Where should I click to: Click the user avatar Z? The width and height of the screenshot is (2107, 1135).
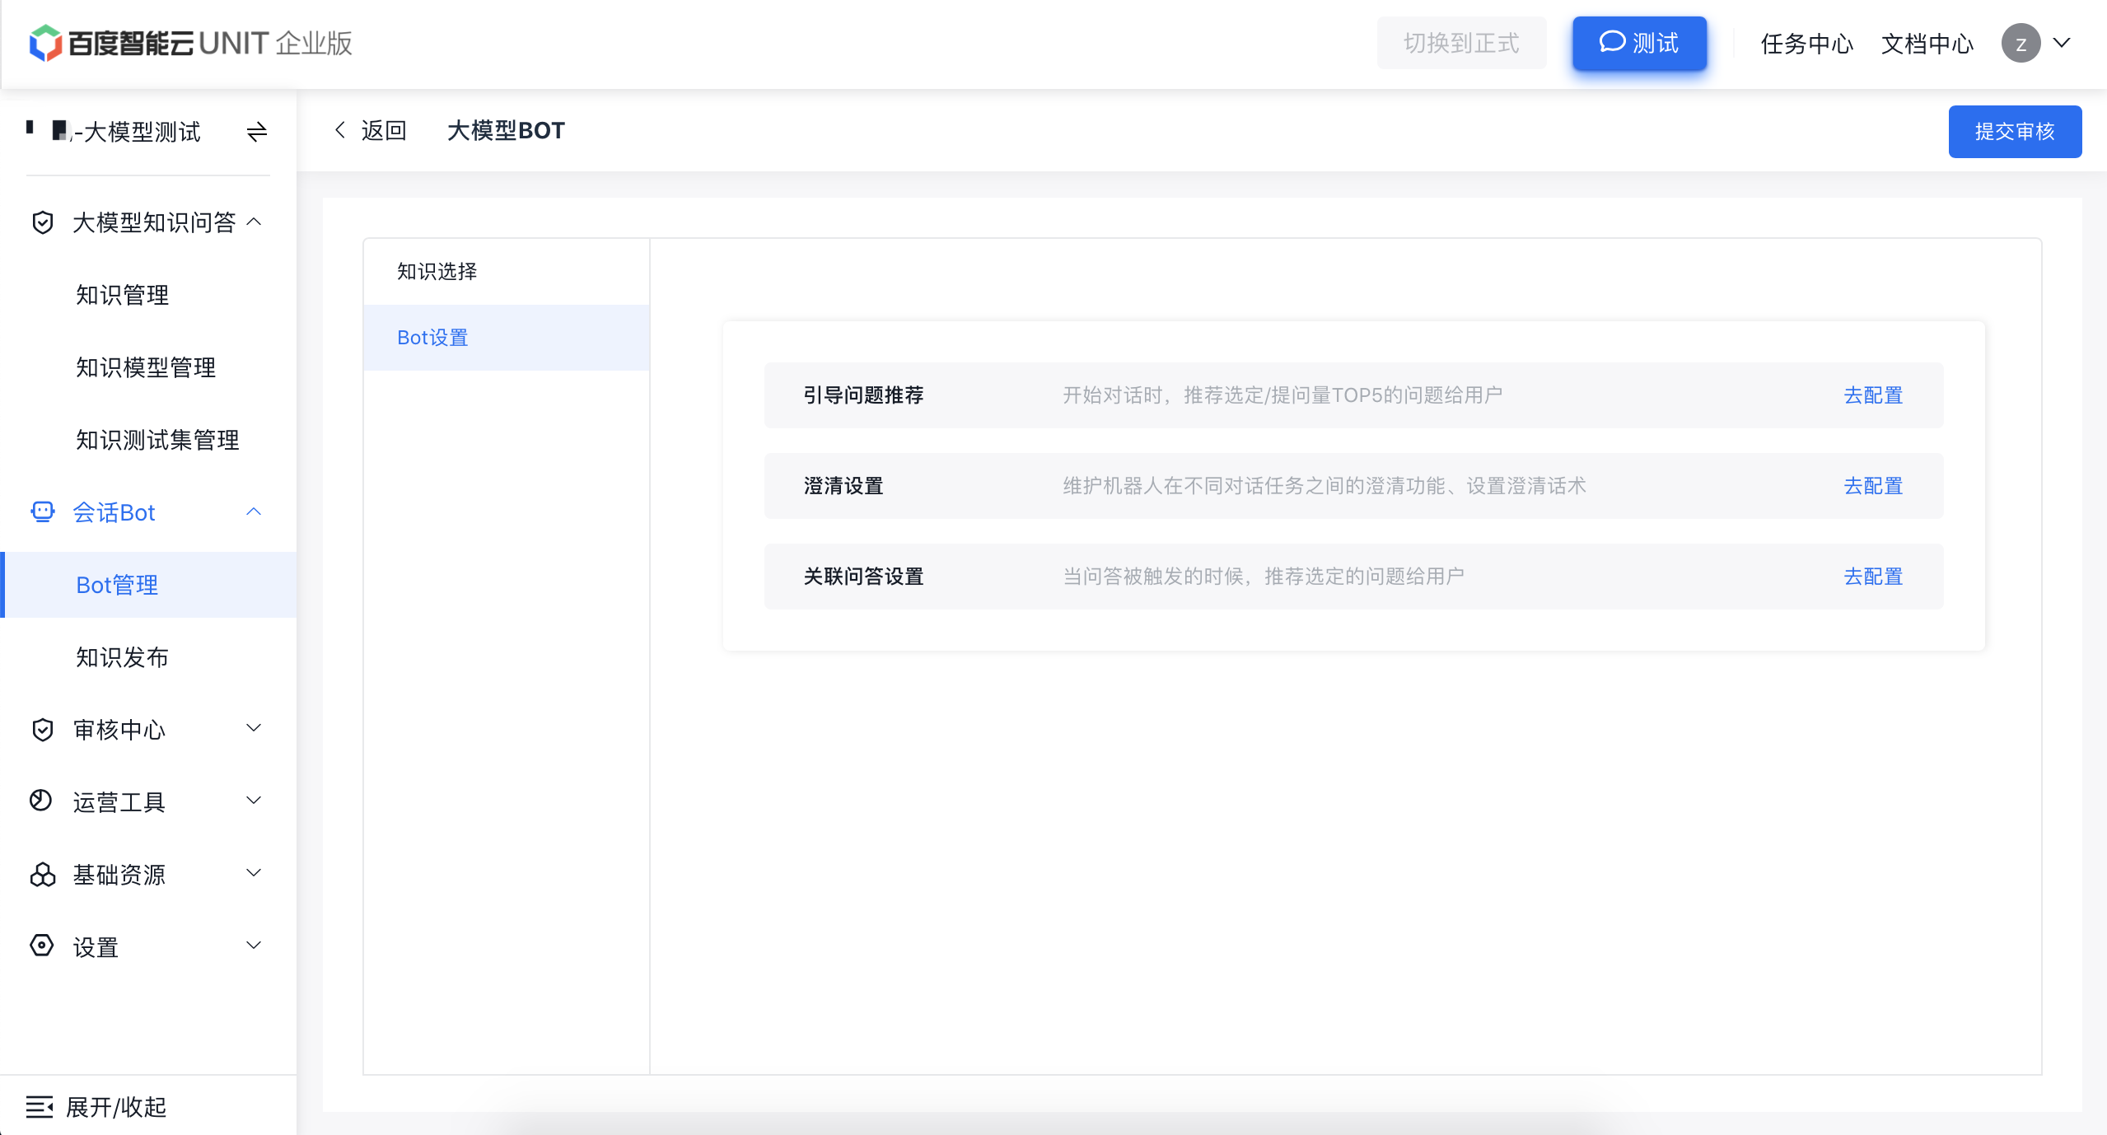[2021, 44]
